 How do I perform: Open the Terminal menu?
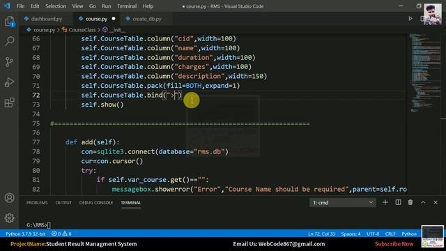127,6
